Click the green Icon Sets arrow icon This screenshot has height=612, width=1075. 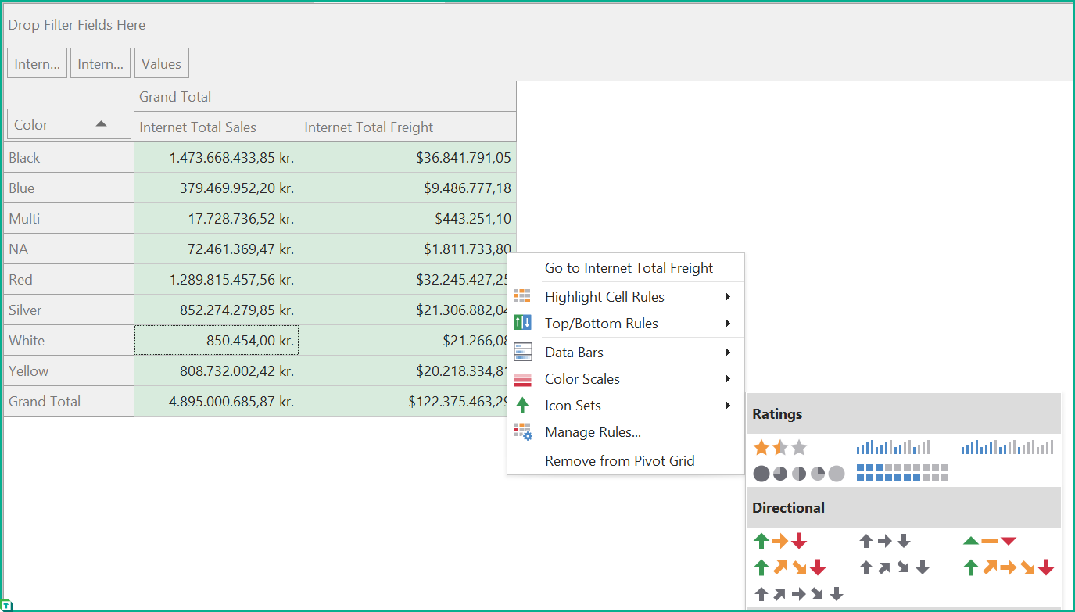click(522, 405)
